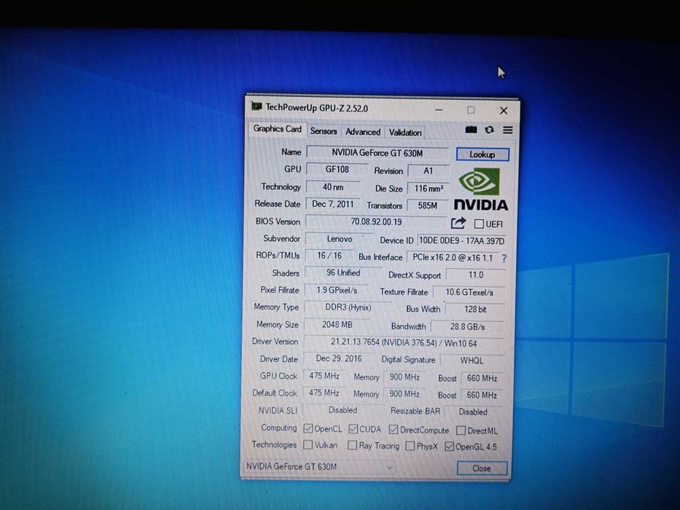This screenshot has width=680, height=510.
Task: Click the Memory Size value 2048 MB
Action: (337, 324)
